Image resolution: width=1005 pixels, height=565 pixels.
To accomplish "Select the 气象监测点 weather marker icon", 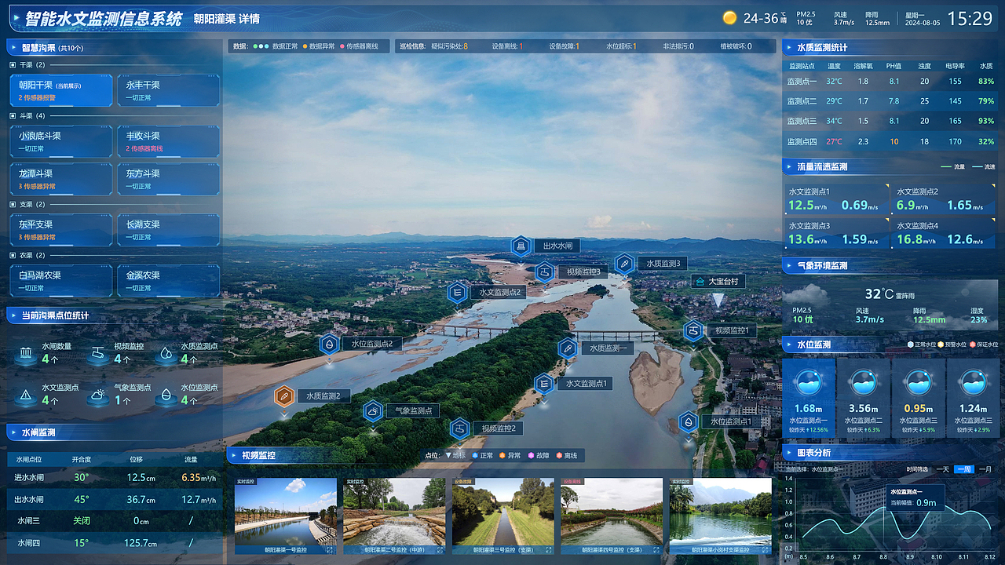I will coord(373,410).
